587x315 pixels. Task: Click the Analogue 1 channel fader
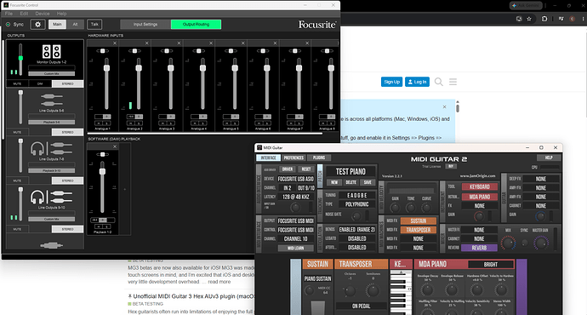(106, 68)
